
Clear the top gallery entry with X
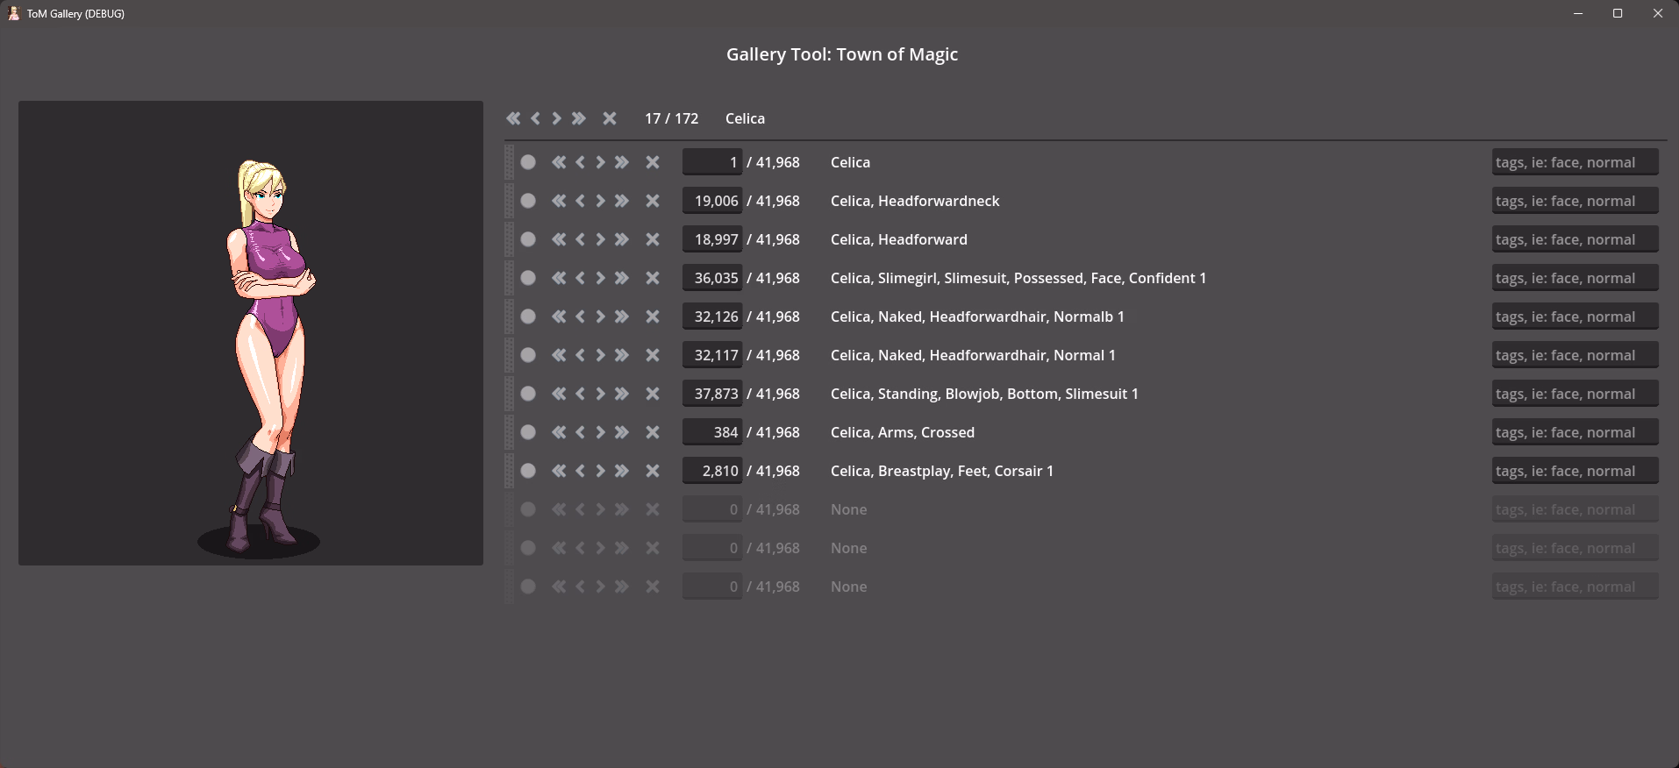(x=610, y=118)
